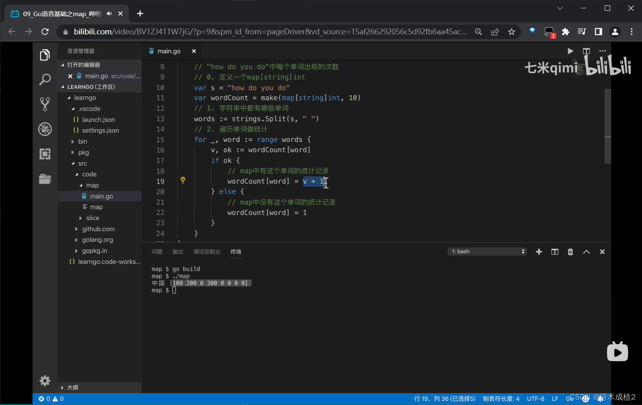Open the browser extensions puzzle icon
Image resolution: width=642 pixels, height=405 pixels.
tap(565, 31)
